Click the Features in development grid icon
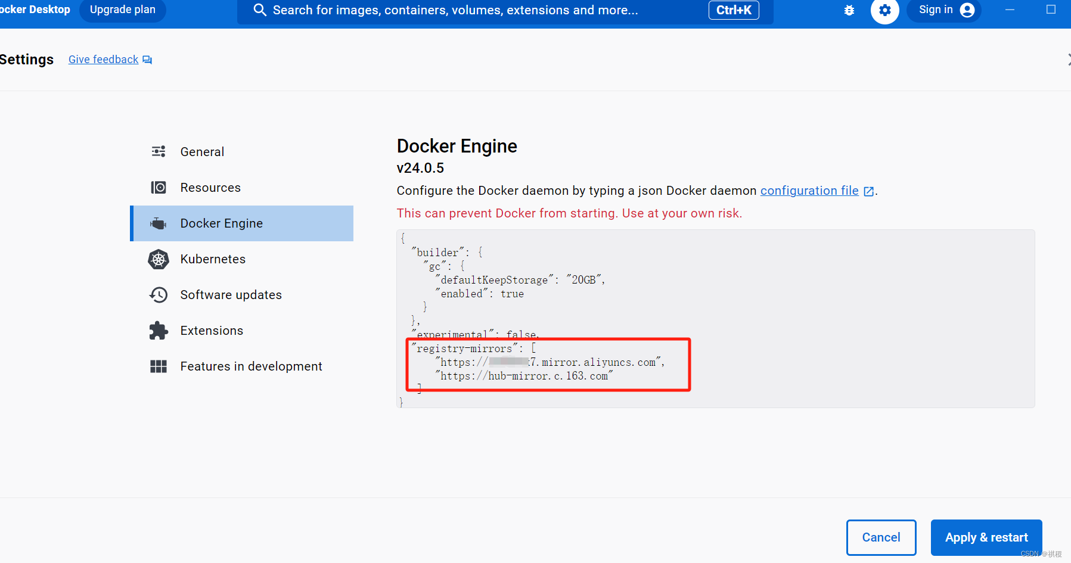The image size is (1071, 563). [x=159, y=366]
